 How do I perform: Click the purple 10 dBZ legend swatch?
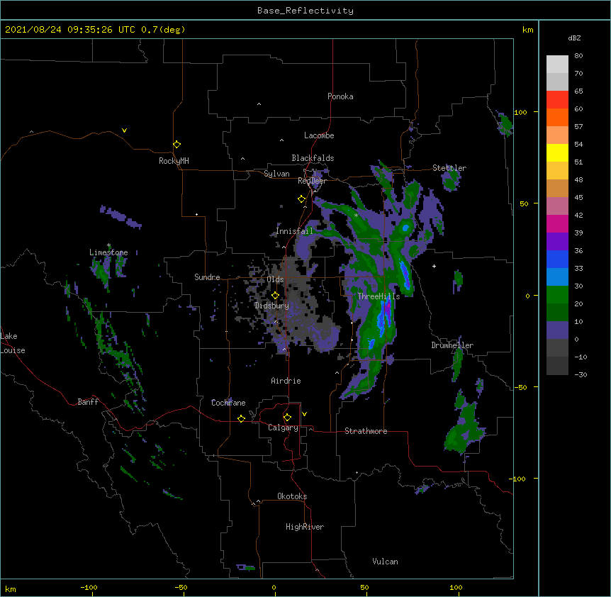click(x=557, y=330)
